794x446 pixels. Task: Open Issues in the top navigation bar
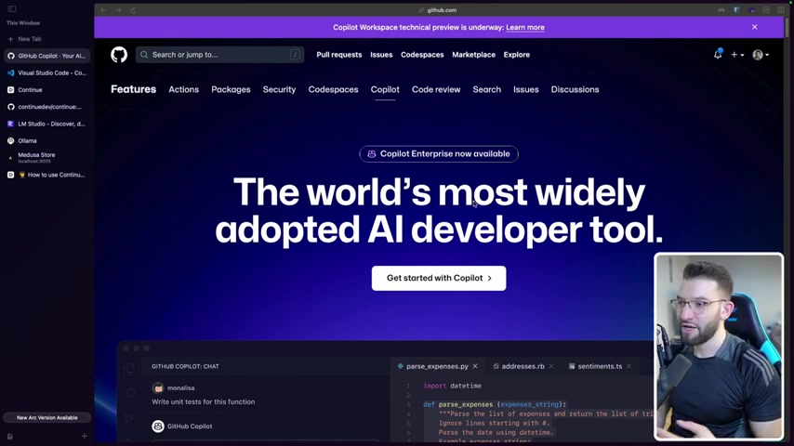(x=381, y=55)
